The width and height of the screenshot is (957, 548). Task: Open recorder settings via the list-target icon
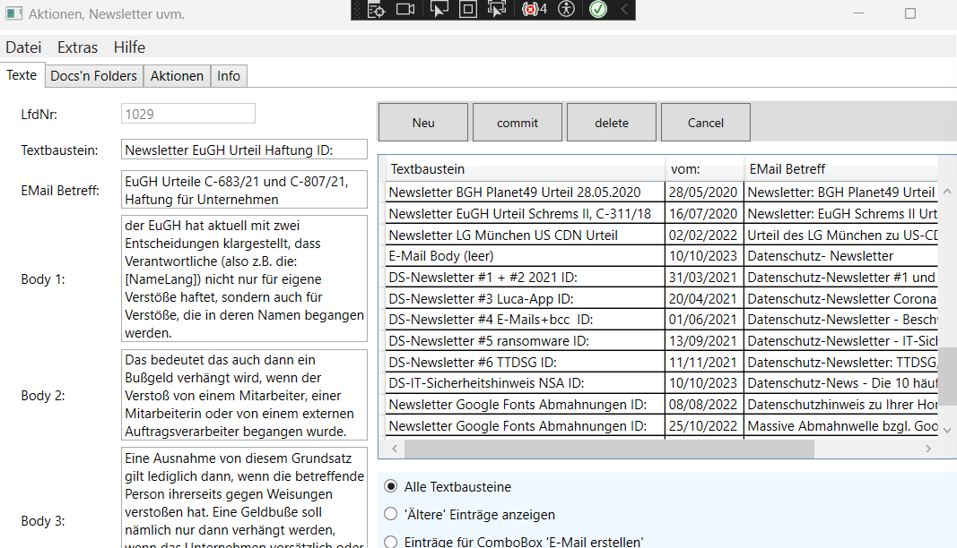(377, 9)
